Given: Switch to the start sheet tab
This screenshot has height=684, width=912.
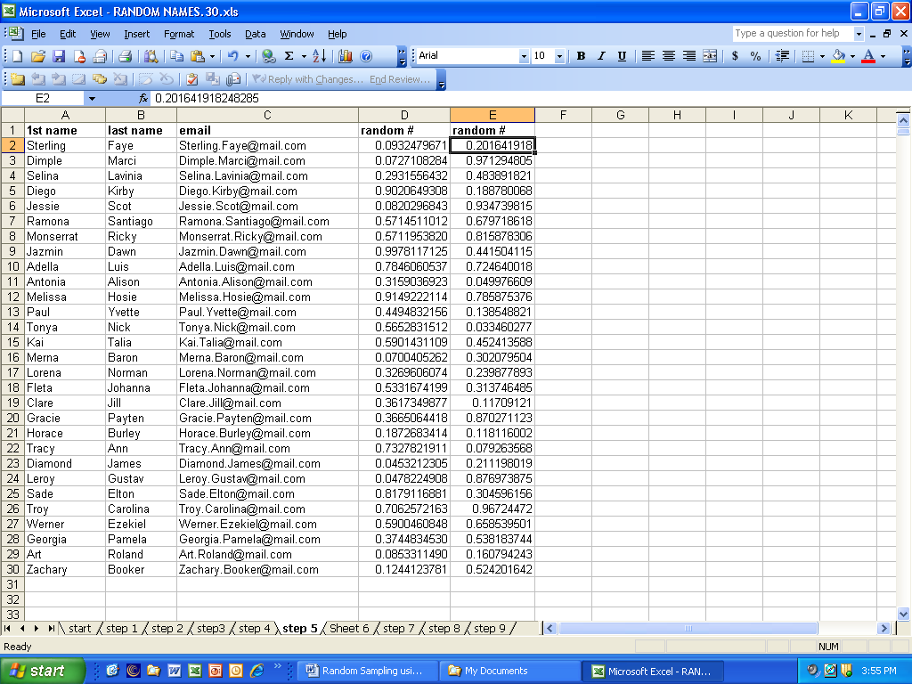Looking at the screenshot, I should 79,628.
